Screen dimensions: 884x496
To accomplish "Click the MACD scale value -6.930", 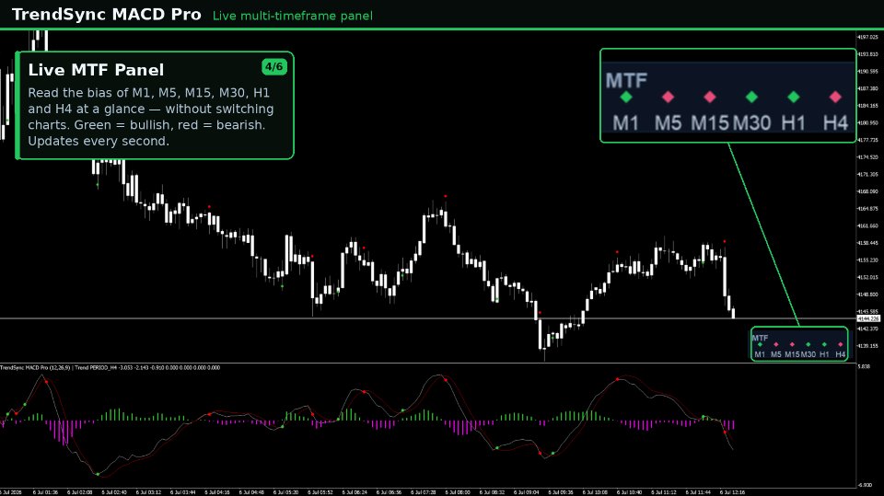I will click(865, 485).
